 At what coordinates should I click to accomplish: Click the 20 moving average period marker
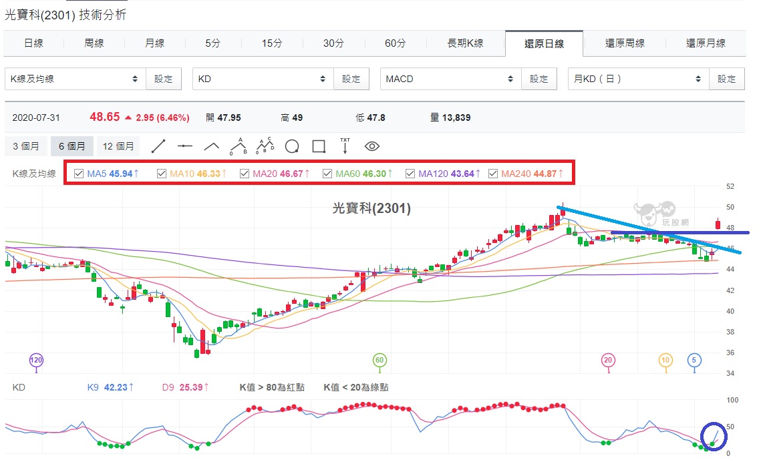click(x=608, y=360)
